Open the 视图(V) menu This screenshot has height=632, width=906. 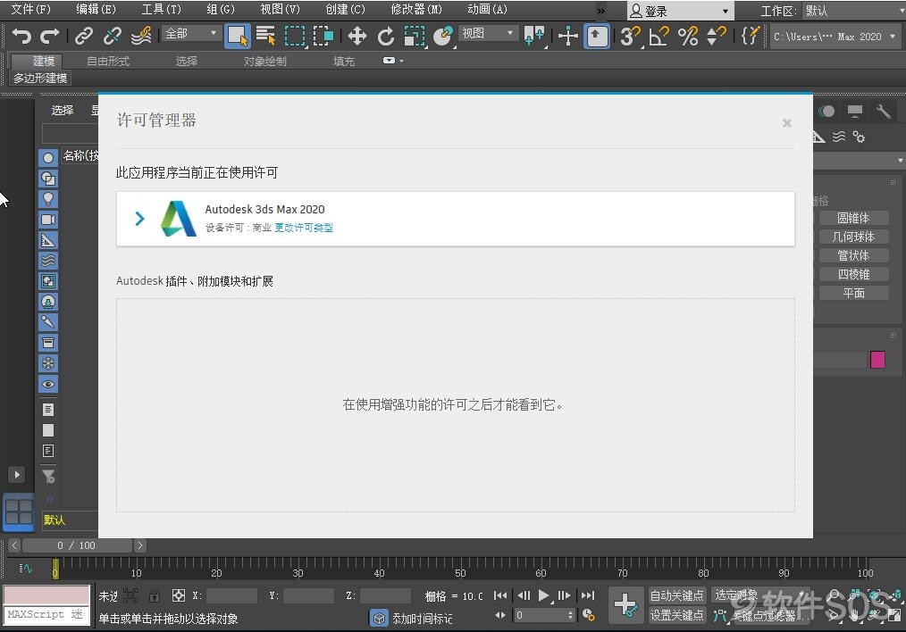click(281, 9)
